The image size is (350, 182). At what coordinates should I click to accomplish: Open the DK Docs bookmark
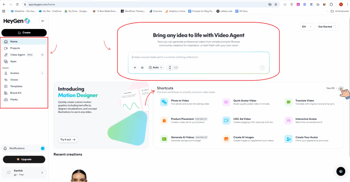point(242,11)
